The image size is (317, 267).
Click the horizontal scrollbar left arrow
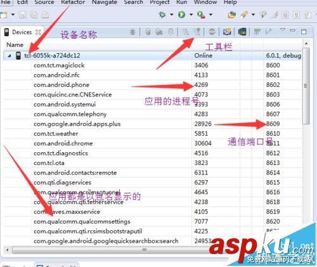tap(8, 251)
